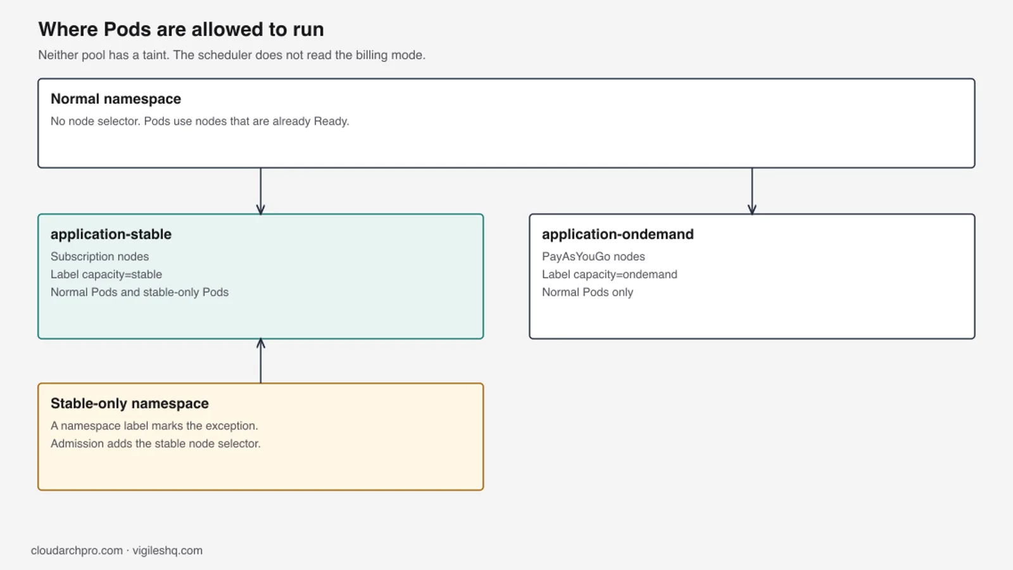Select the 'Subscription nodes' line
The image size is (1013, 570).
tap(99, 256)
